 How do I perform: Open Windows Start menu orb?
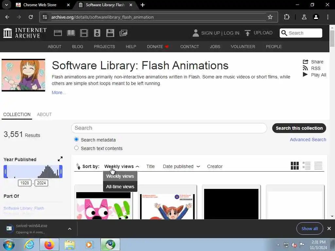click(9, 244)
